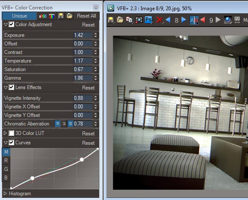Click the VFB+ window logo icon

(x=111, y=8)
